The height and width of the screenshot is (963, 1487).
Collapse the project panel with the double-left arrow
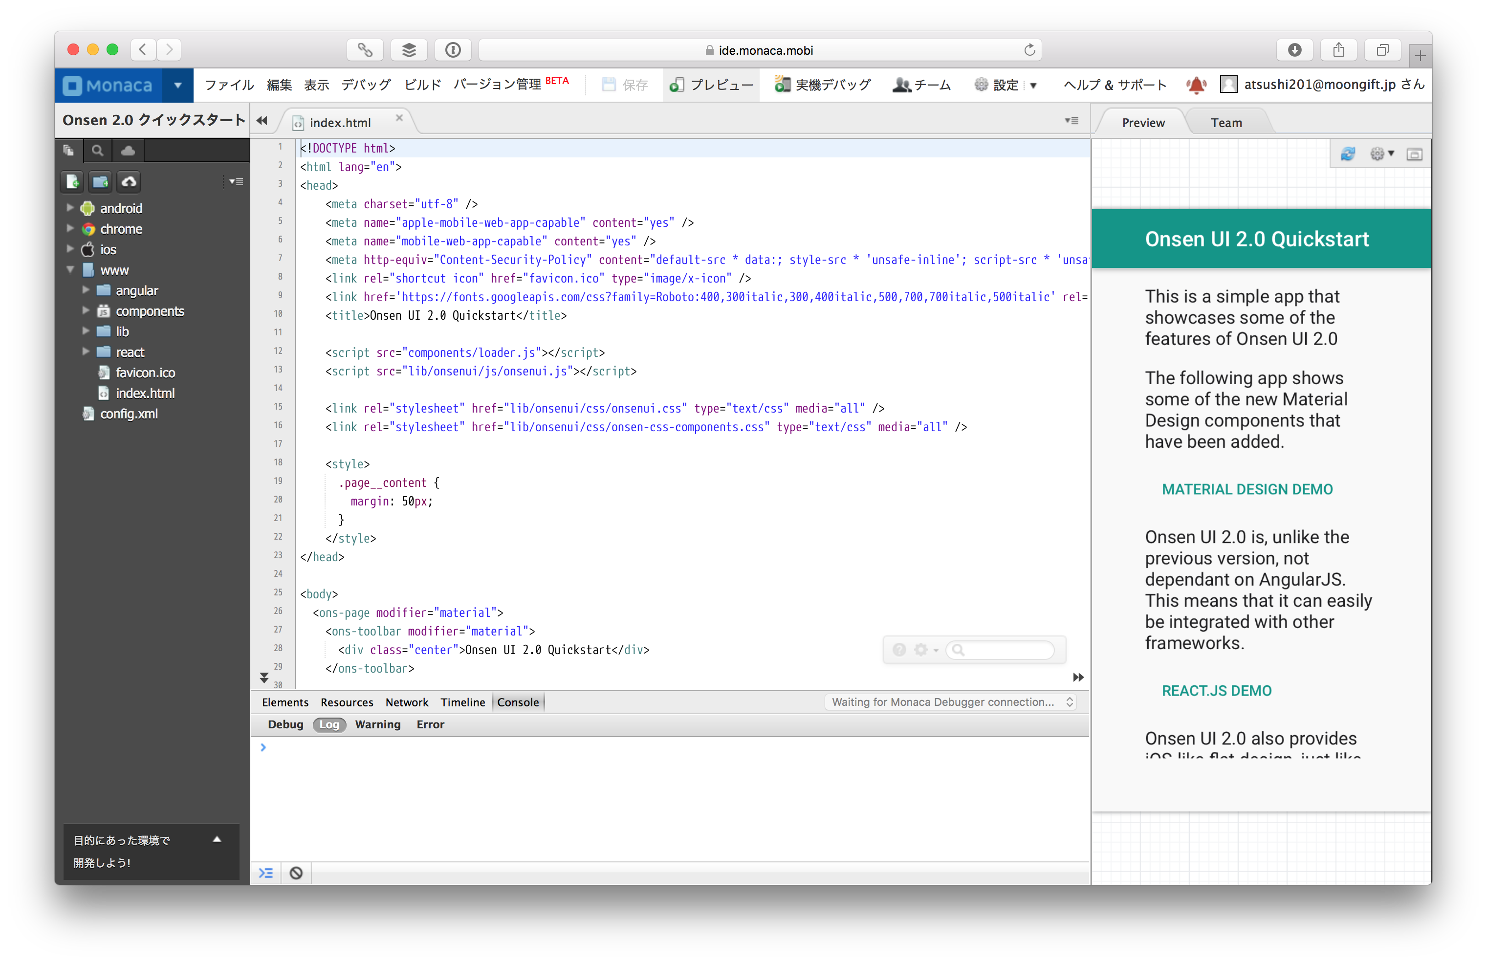[x=262, y=121]
